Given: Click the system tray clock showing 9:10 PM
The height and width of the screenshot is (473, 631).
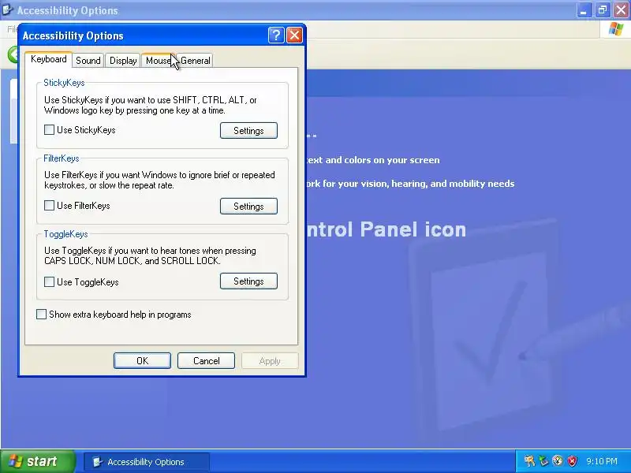Looking at the screenshot, I should (602, 461).
